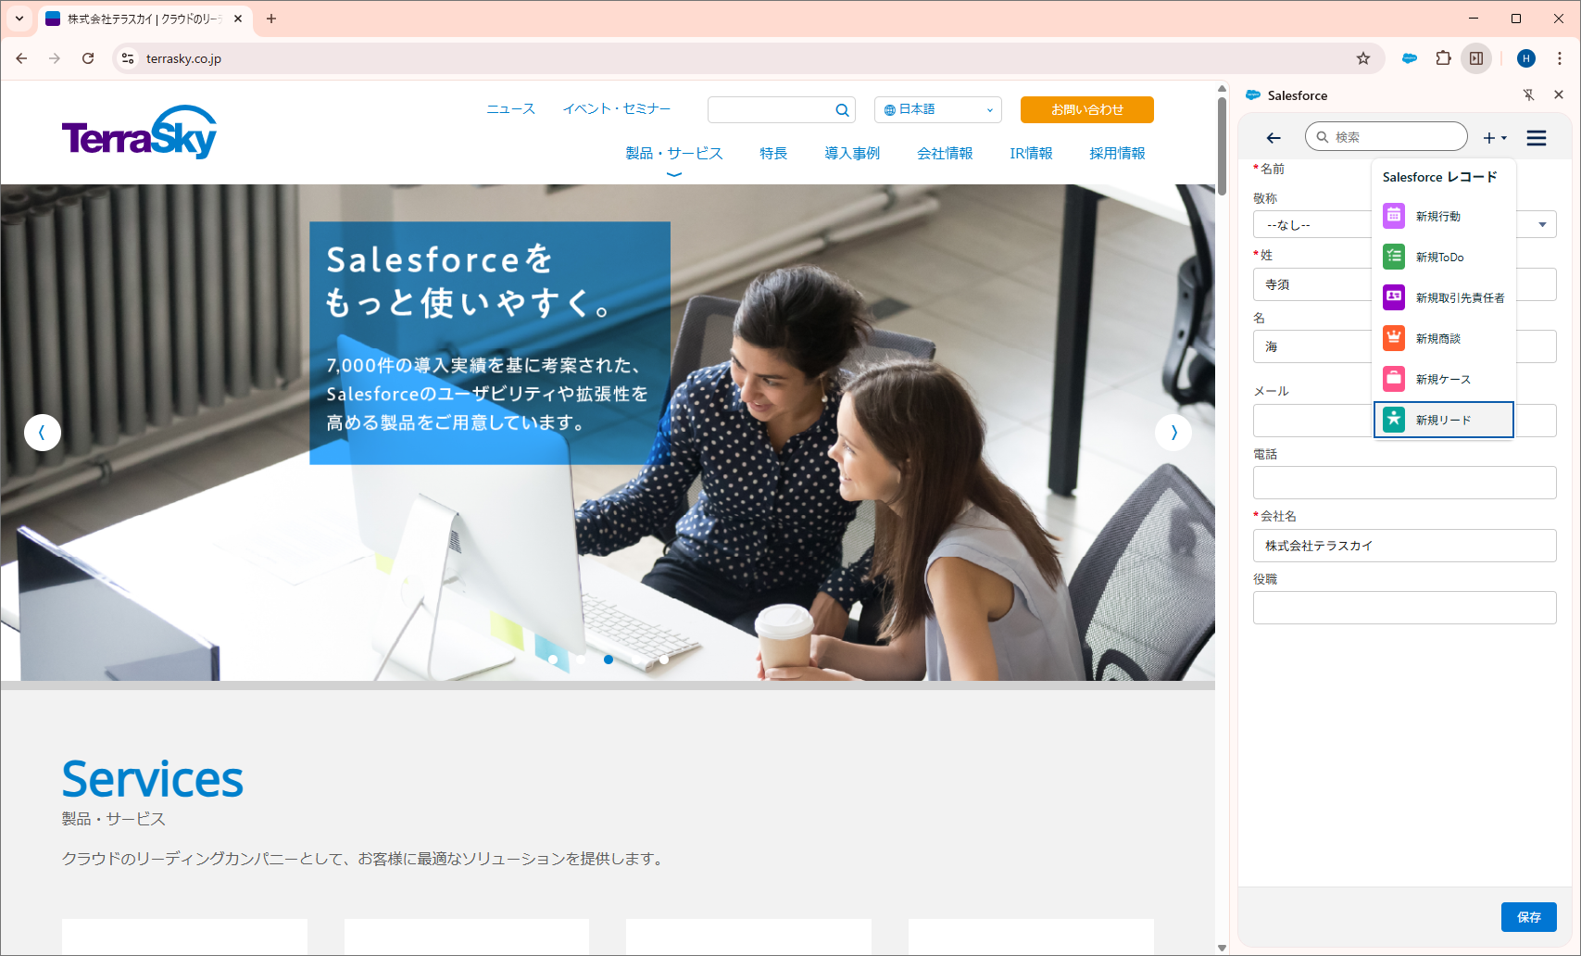This screenshot has height=956, width=1581.
Task: Open the 導入事例 navigation item
Action: pyautogui.click(x=852, y=154)
